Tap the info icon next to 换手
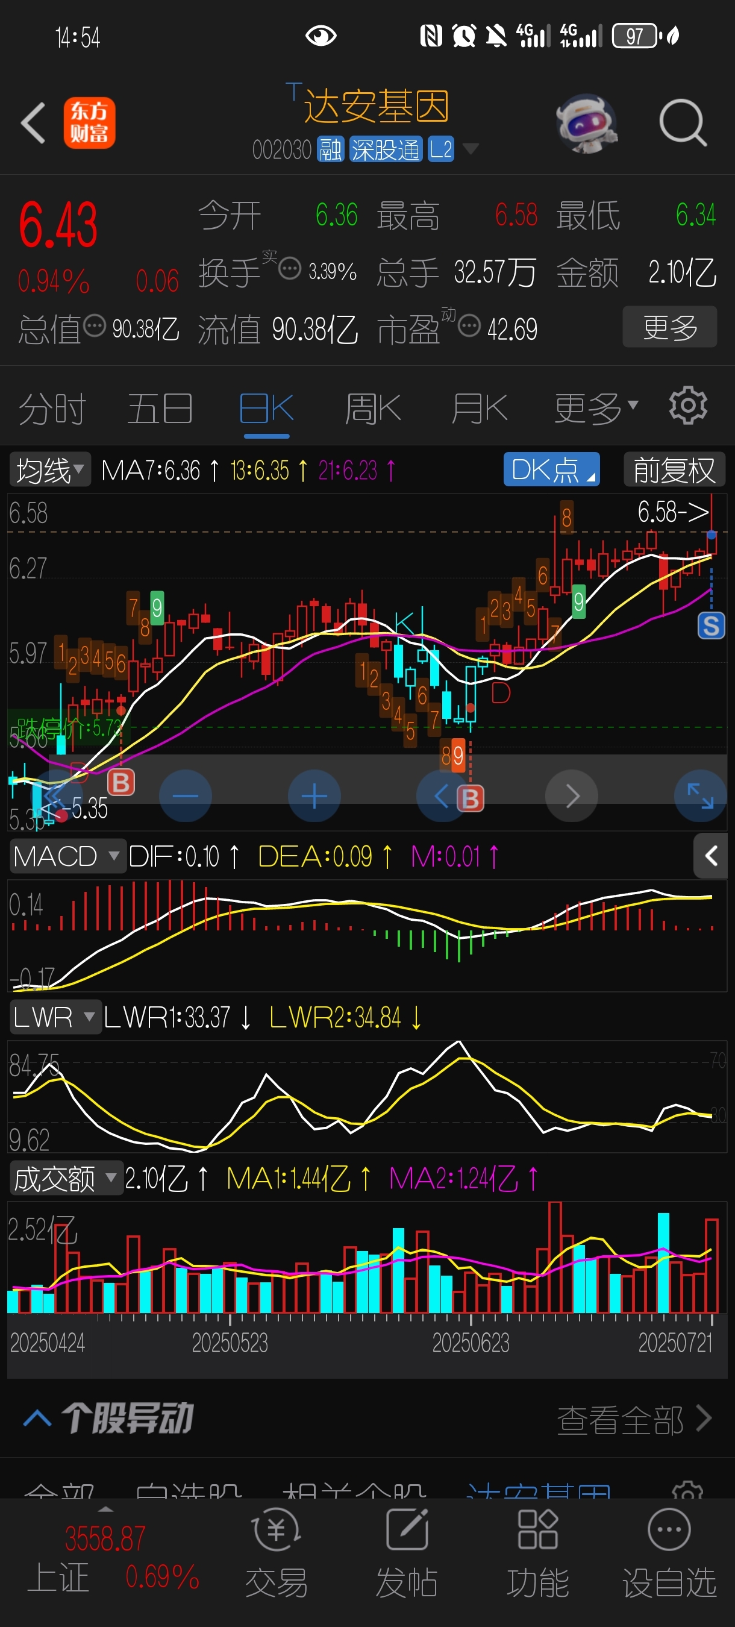The image size is (735, 1627). coord(290,269)
